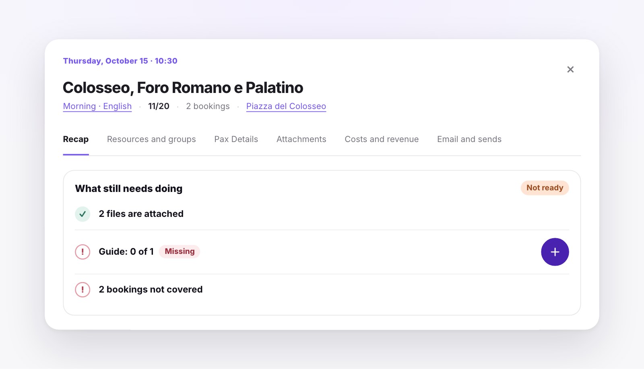Click the warning icon beside Guide: 0 of 1

tap(83, 252)
